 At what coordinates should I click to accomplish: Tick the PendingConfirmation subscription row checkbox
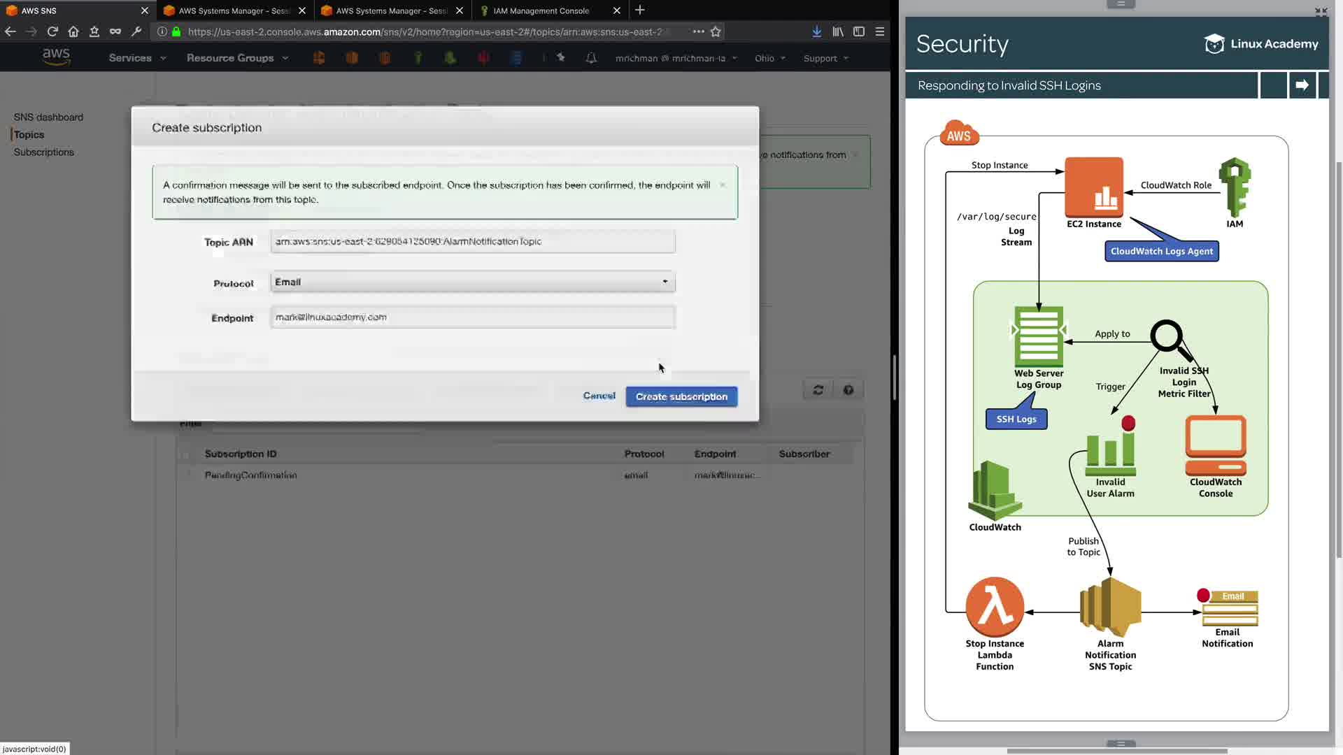click(x=186, y=475)
